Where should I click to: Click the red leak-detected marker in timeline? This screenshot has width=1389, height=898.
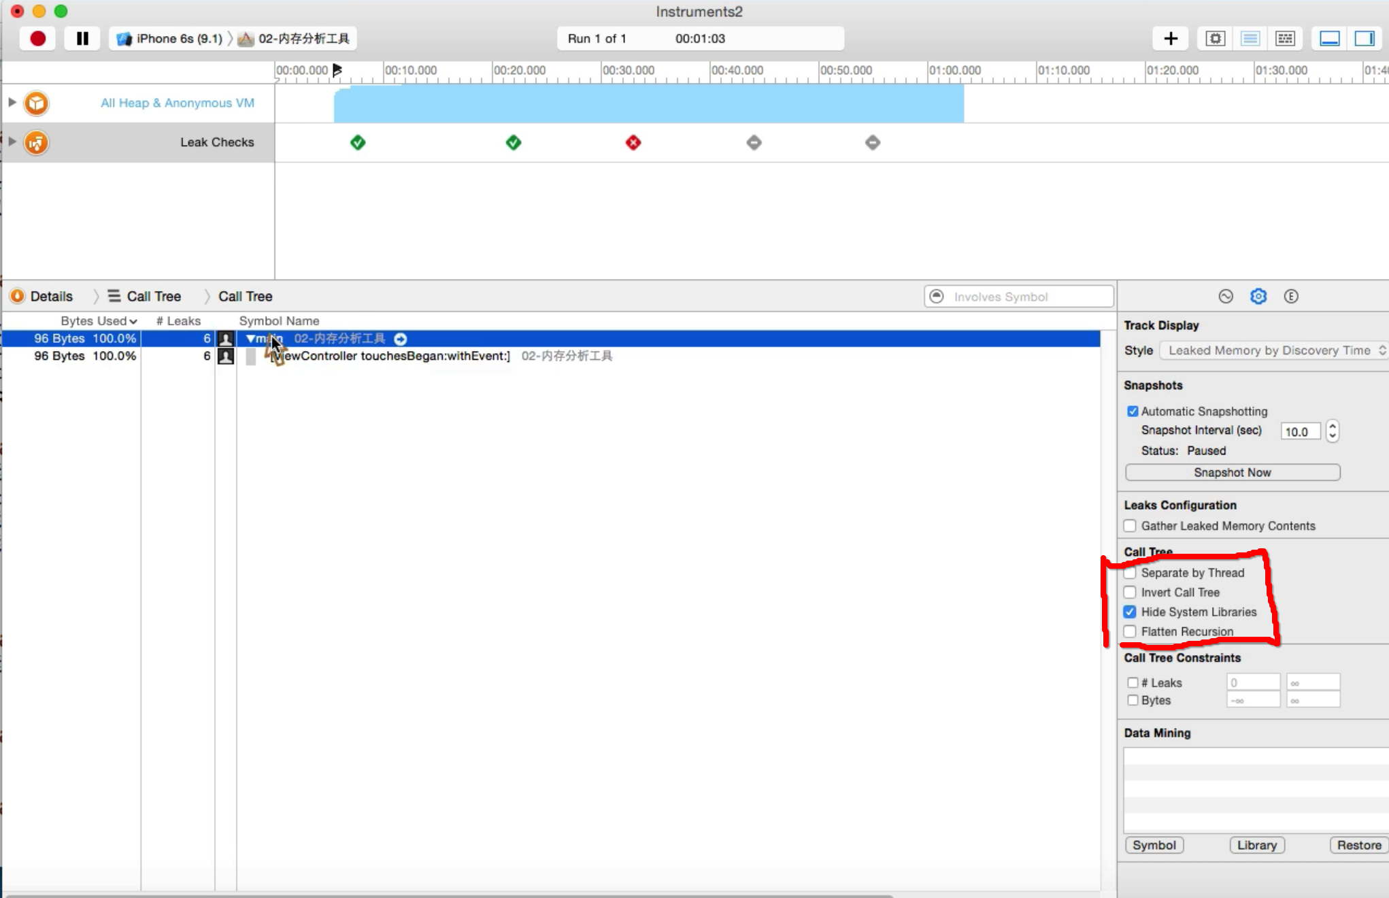pos(633,143)
